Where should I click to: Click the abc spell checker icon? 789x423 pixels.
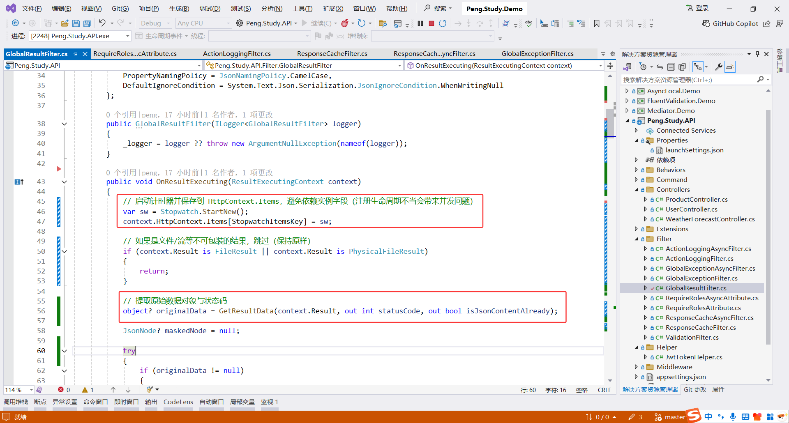[x=529, y=23]
